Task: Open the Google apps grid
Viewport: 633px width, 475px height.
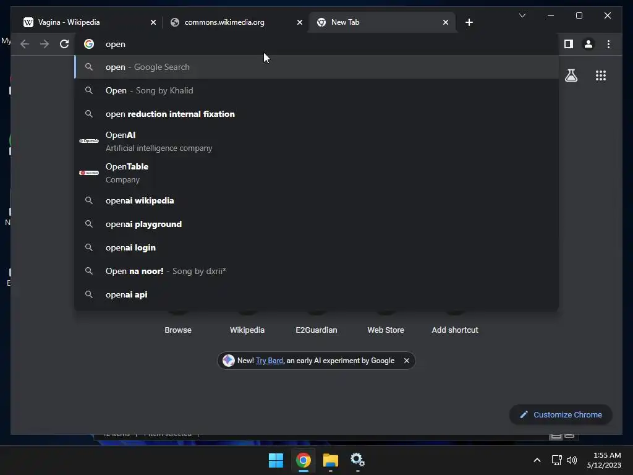Action: (601, 75)
